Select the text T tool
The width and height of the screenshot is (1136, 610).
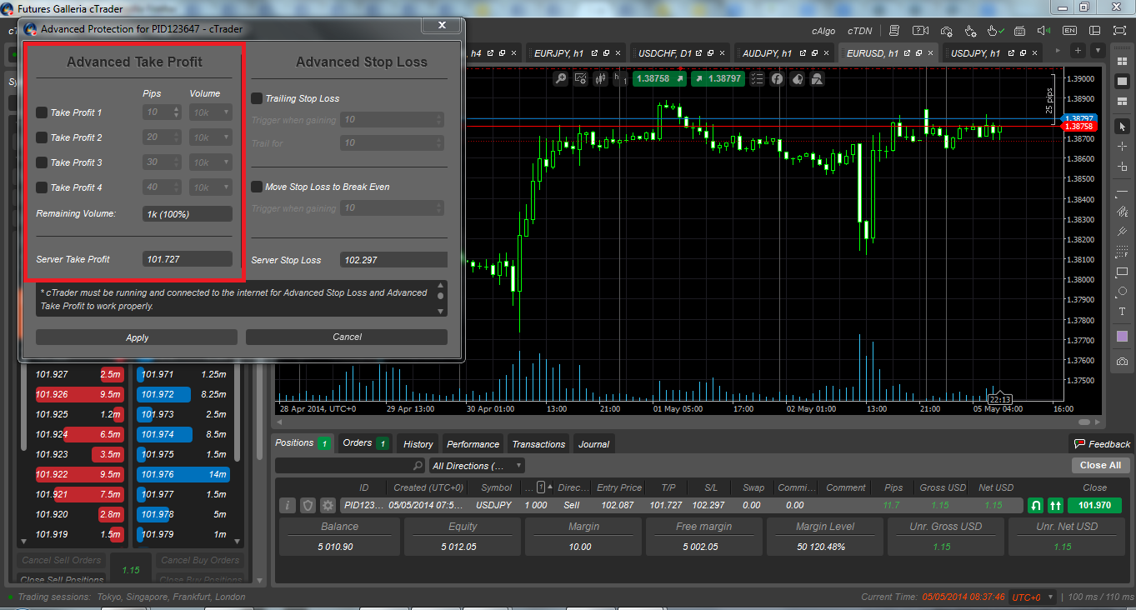1122,312
